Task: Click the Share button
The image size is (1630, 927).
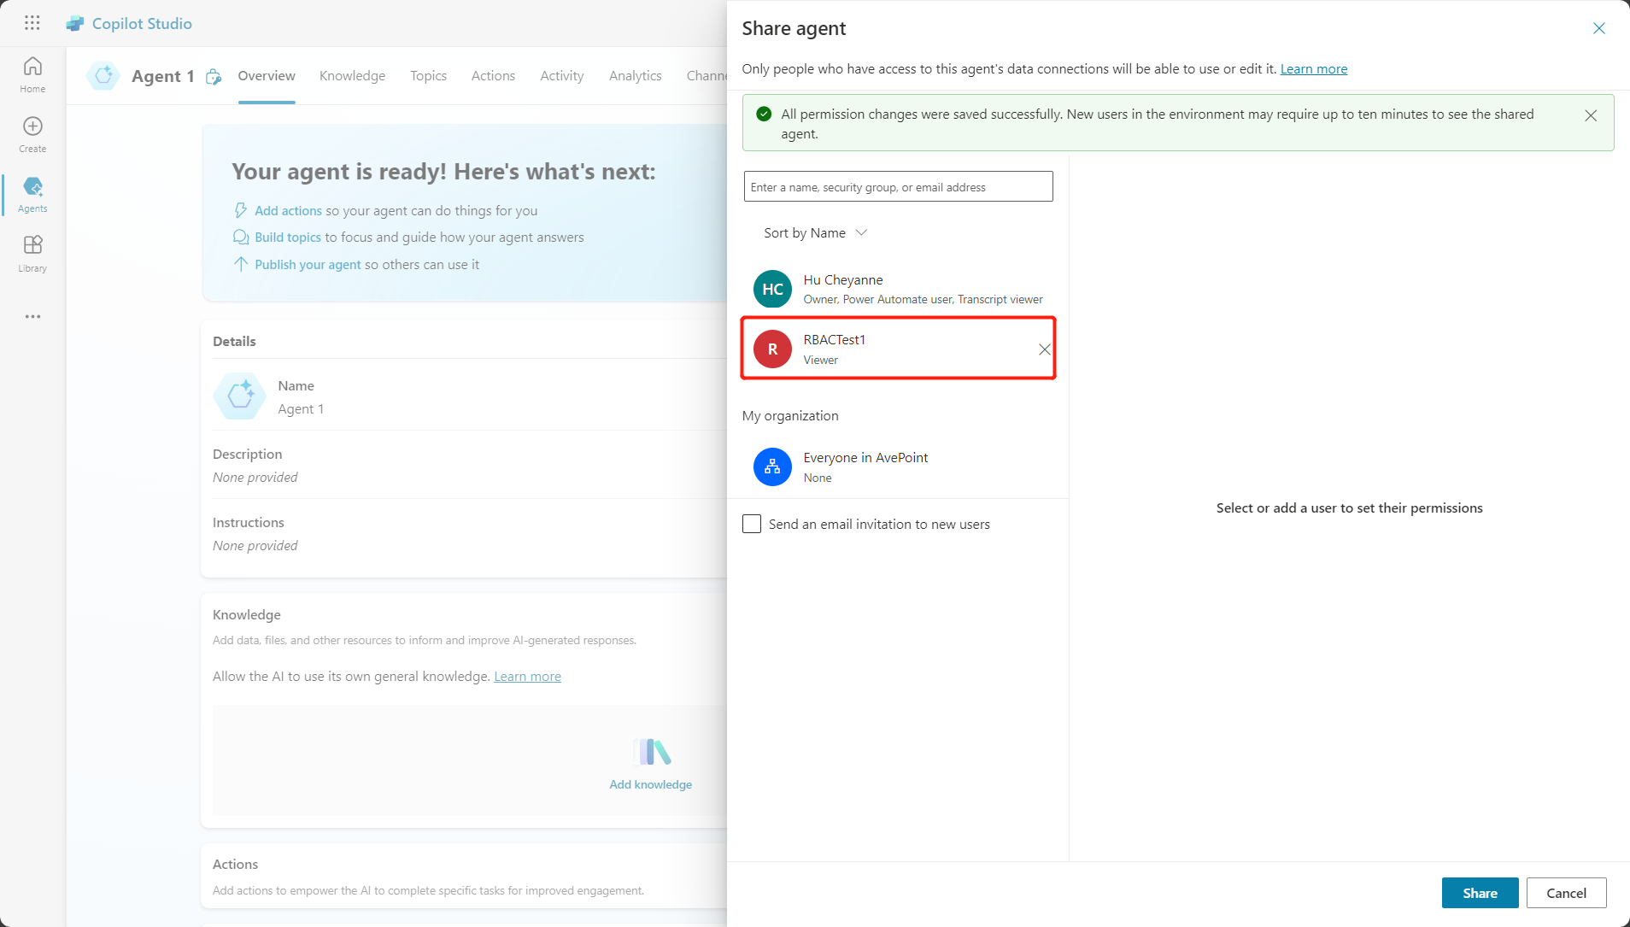Action: click(1480, 893)
